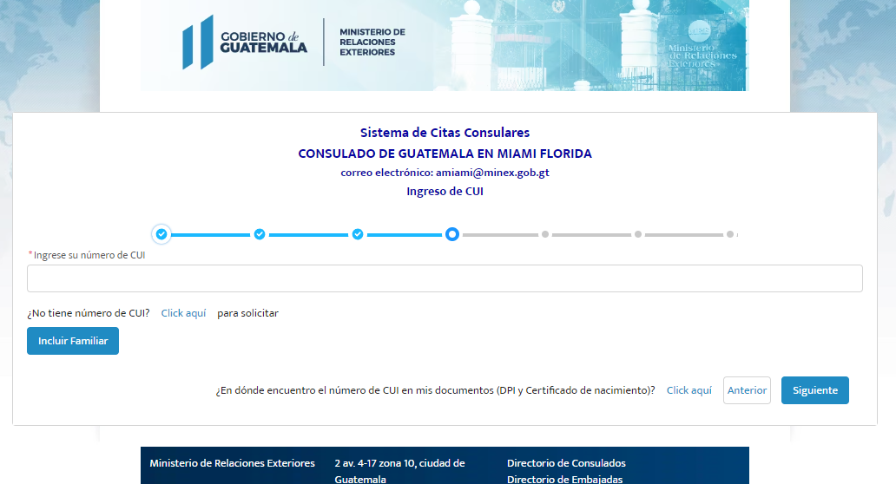Open 'Click aquí' link for CUI location help
Viewport: 896px width, 484px height.
(x=689, y=390)
